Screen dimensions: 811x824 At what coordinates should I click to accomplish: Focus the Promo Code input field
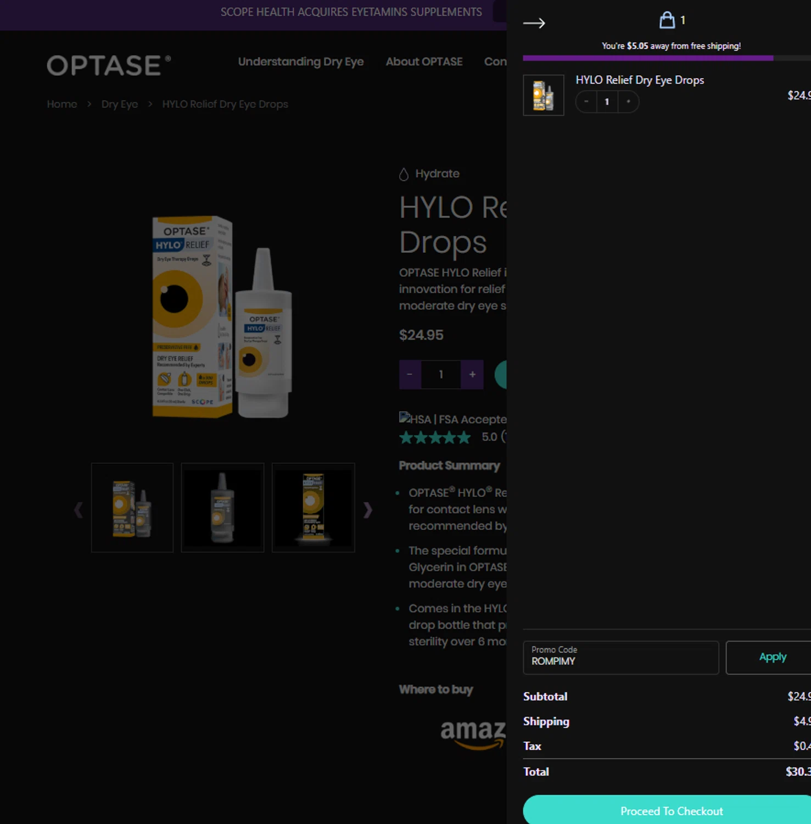coord(621,657)
